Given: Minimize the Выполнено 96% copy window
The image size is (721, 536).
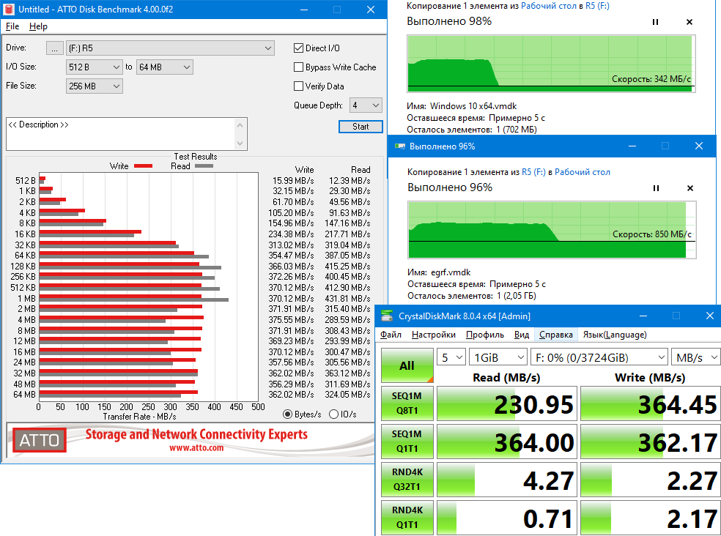Looking at the screenshot, I should click(x=632, y=146).
